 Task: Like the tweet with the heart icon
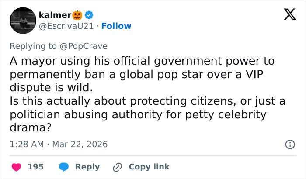[16, 167]
